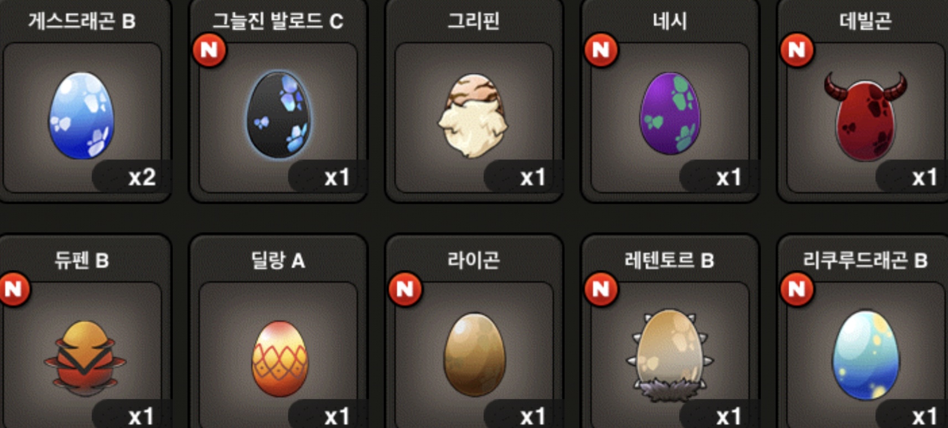Select the black 그늘진 발로드 C egg

tap(278, 115)
